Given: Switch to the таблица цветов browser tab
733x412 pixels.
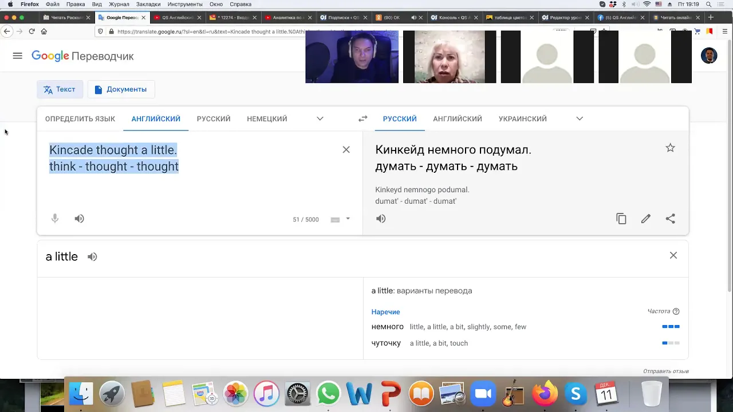Looking at the screenshot, I should click(x=509, y=18).
